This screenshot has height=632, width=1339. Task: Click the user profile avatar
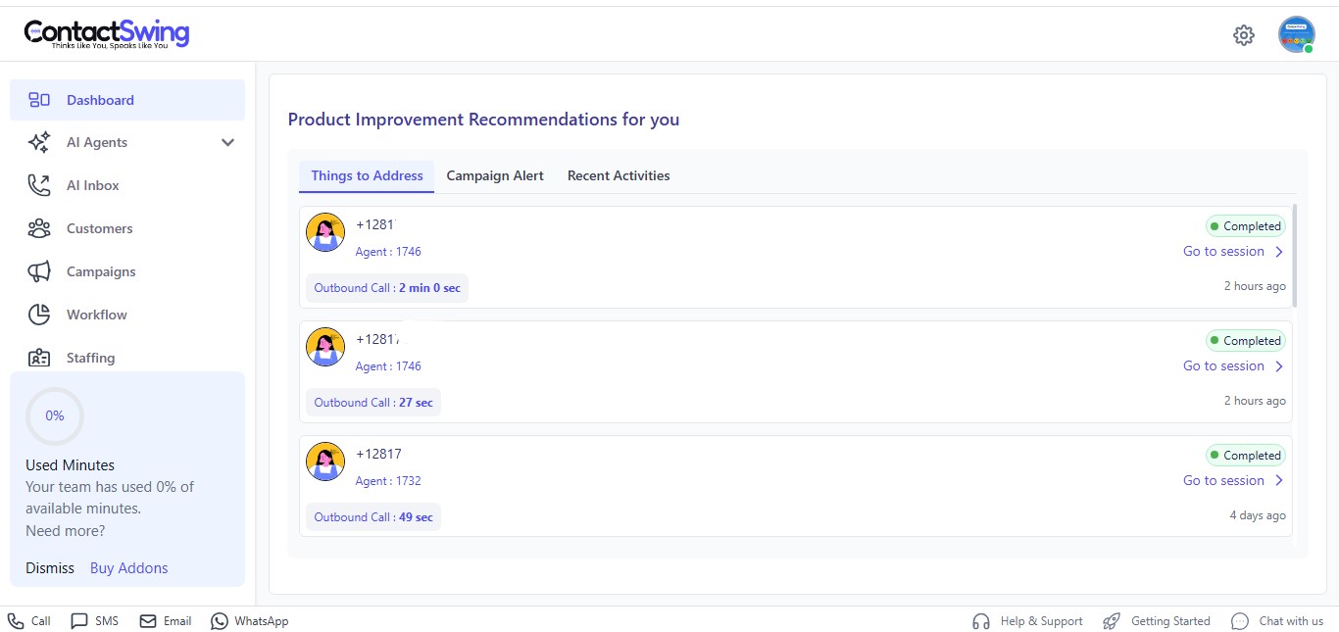tap(1296, 34)
